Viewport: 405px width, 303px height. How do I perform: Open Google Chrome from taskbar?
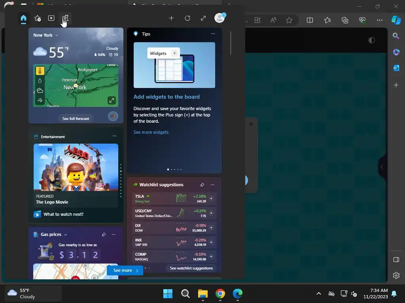click(x=220, y=294)
